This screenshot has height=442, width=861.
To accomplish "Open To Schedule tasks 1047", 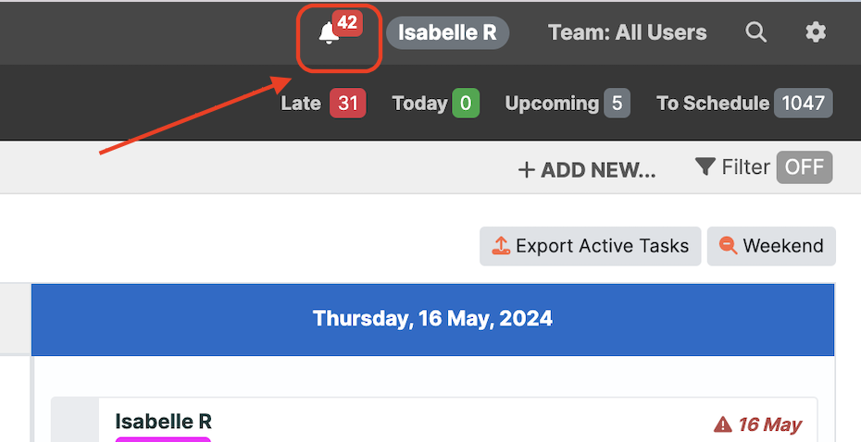I will 744,103.
